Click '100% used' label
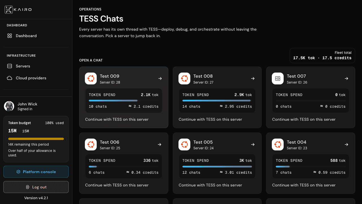Screen dimensions: 362x204 pyautogui.click(x=54, y=123)
